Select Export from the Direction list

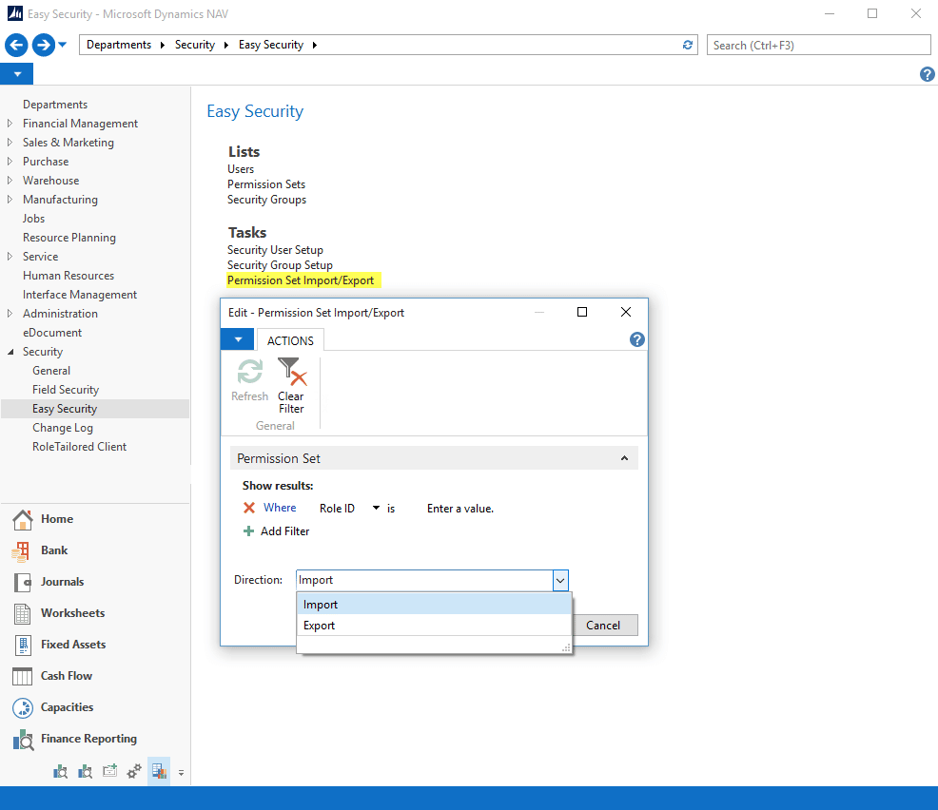point(435,626)
